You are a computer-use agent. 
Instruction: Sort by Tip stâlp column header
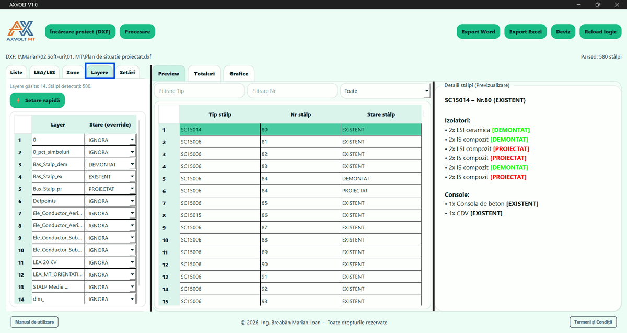219,114
